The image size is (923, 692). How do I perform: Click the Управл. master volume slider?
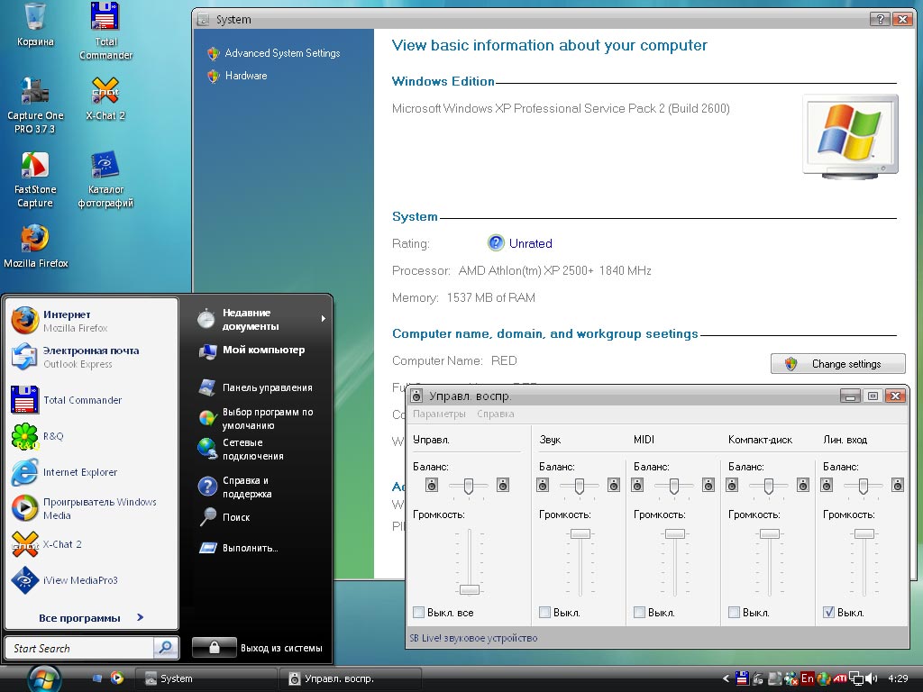469,589
